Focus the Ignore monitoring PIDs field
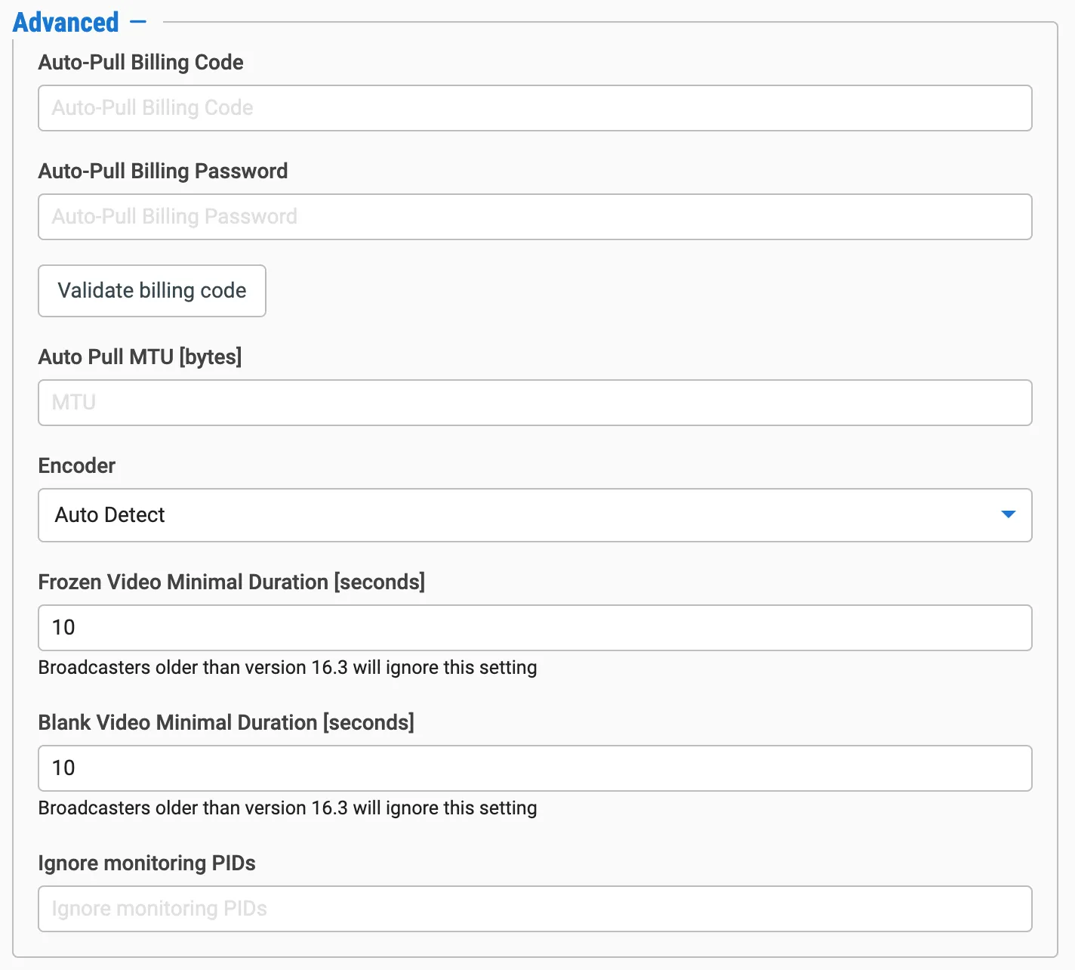The height and width of the screenshot is (970, 1075). 534,909
